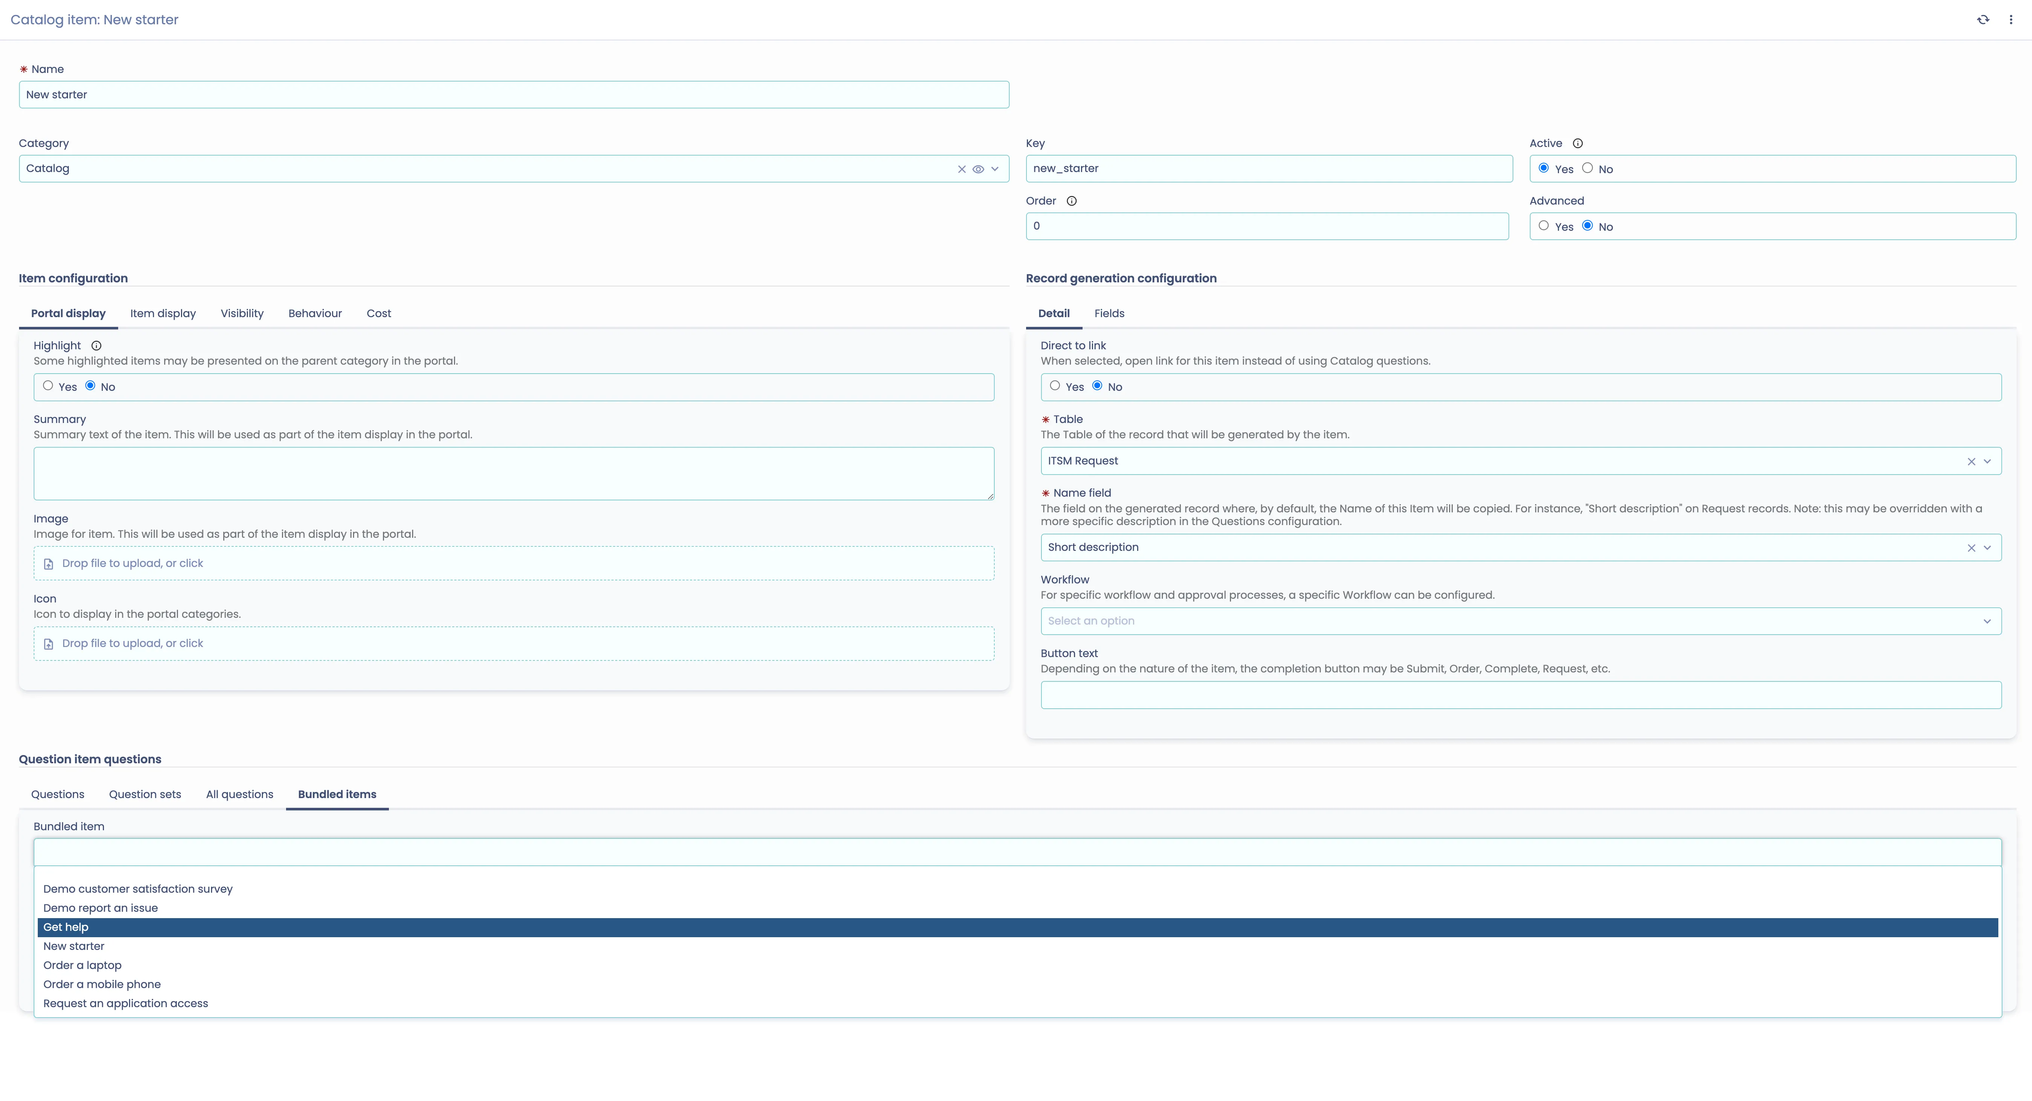Select the Order a laptop option
The height and width of the screenshot is (1101, 2032).
(x=1017, y=965)
